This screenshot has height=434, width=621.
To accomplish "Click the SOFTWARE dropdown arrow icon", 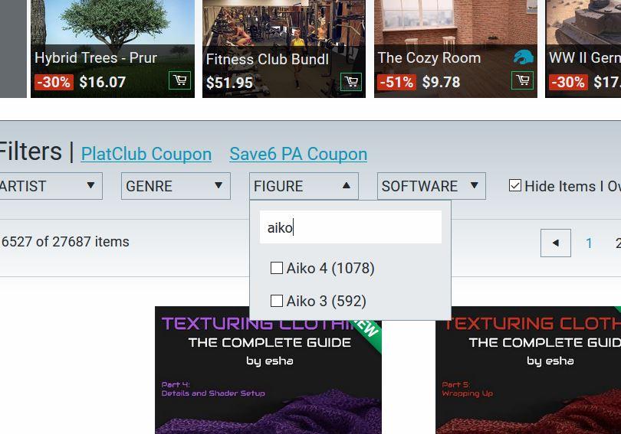I will pyautogui.click(x=474, y=185).
